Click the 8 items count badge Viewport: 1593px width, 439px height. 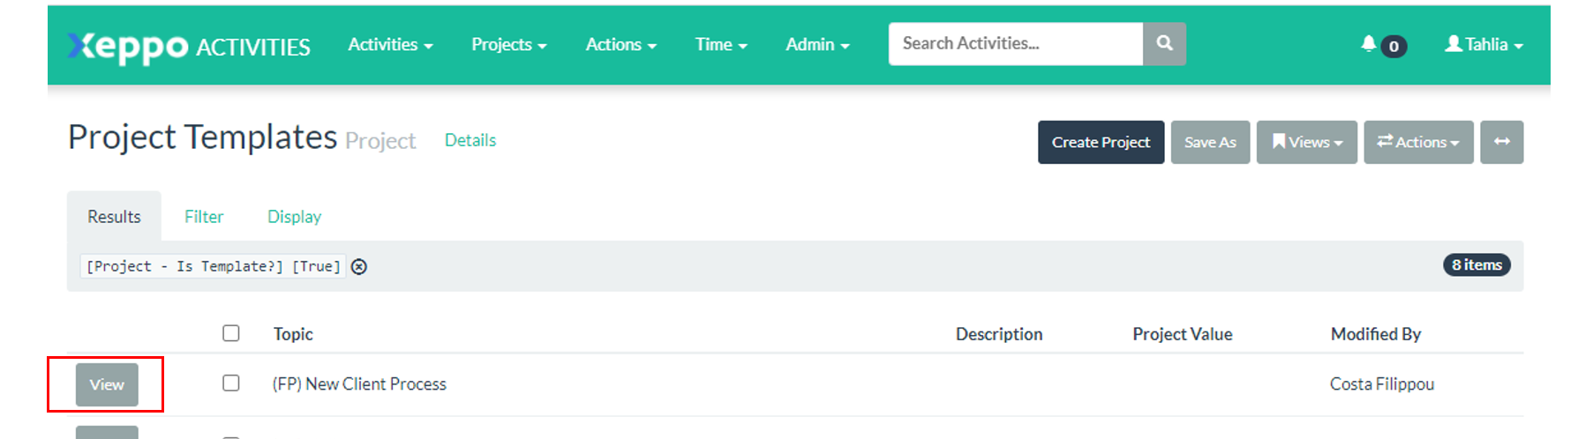click(1476, 265)
